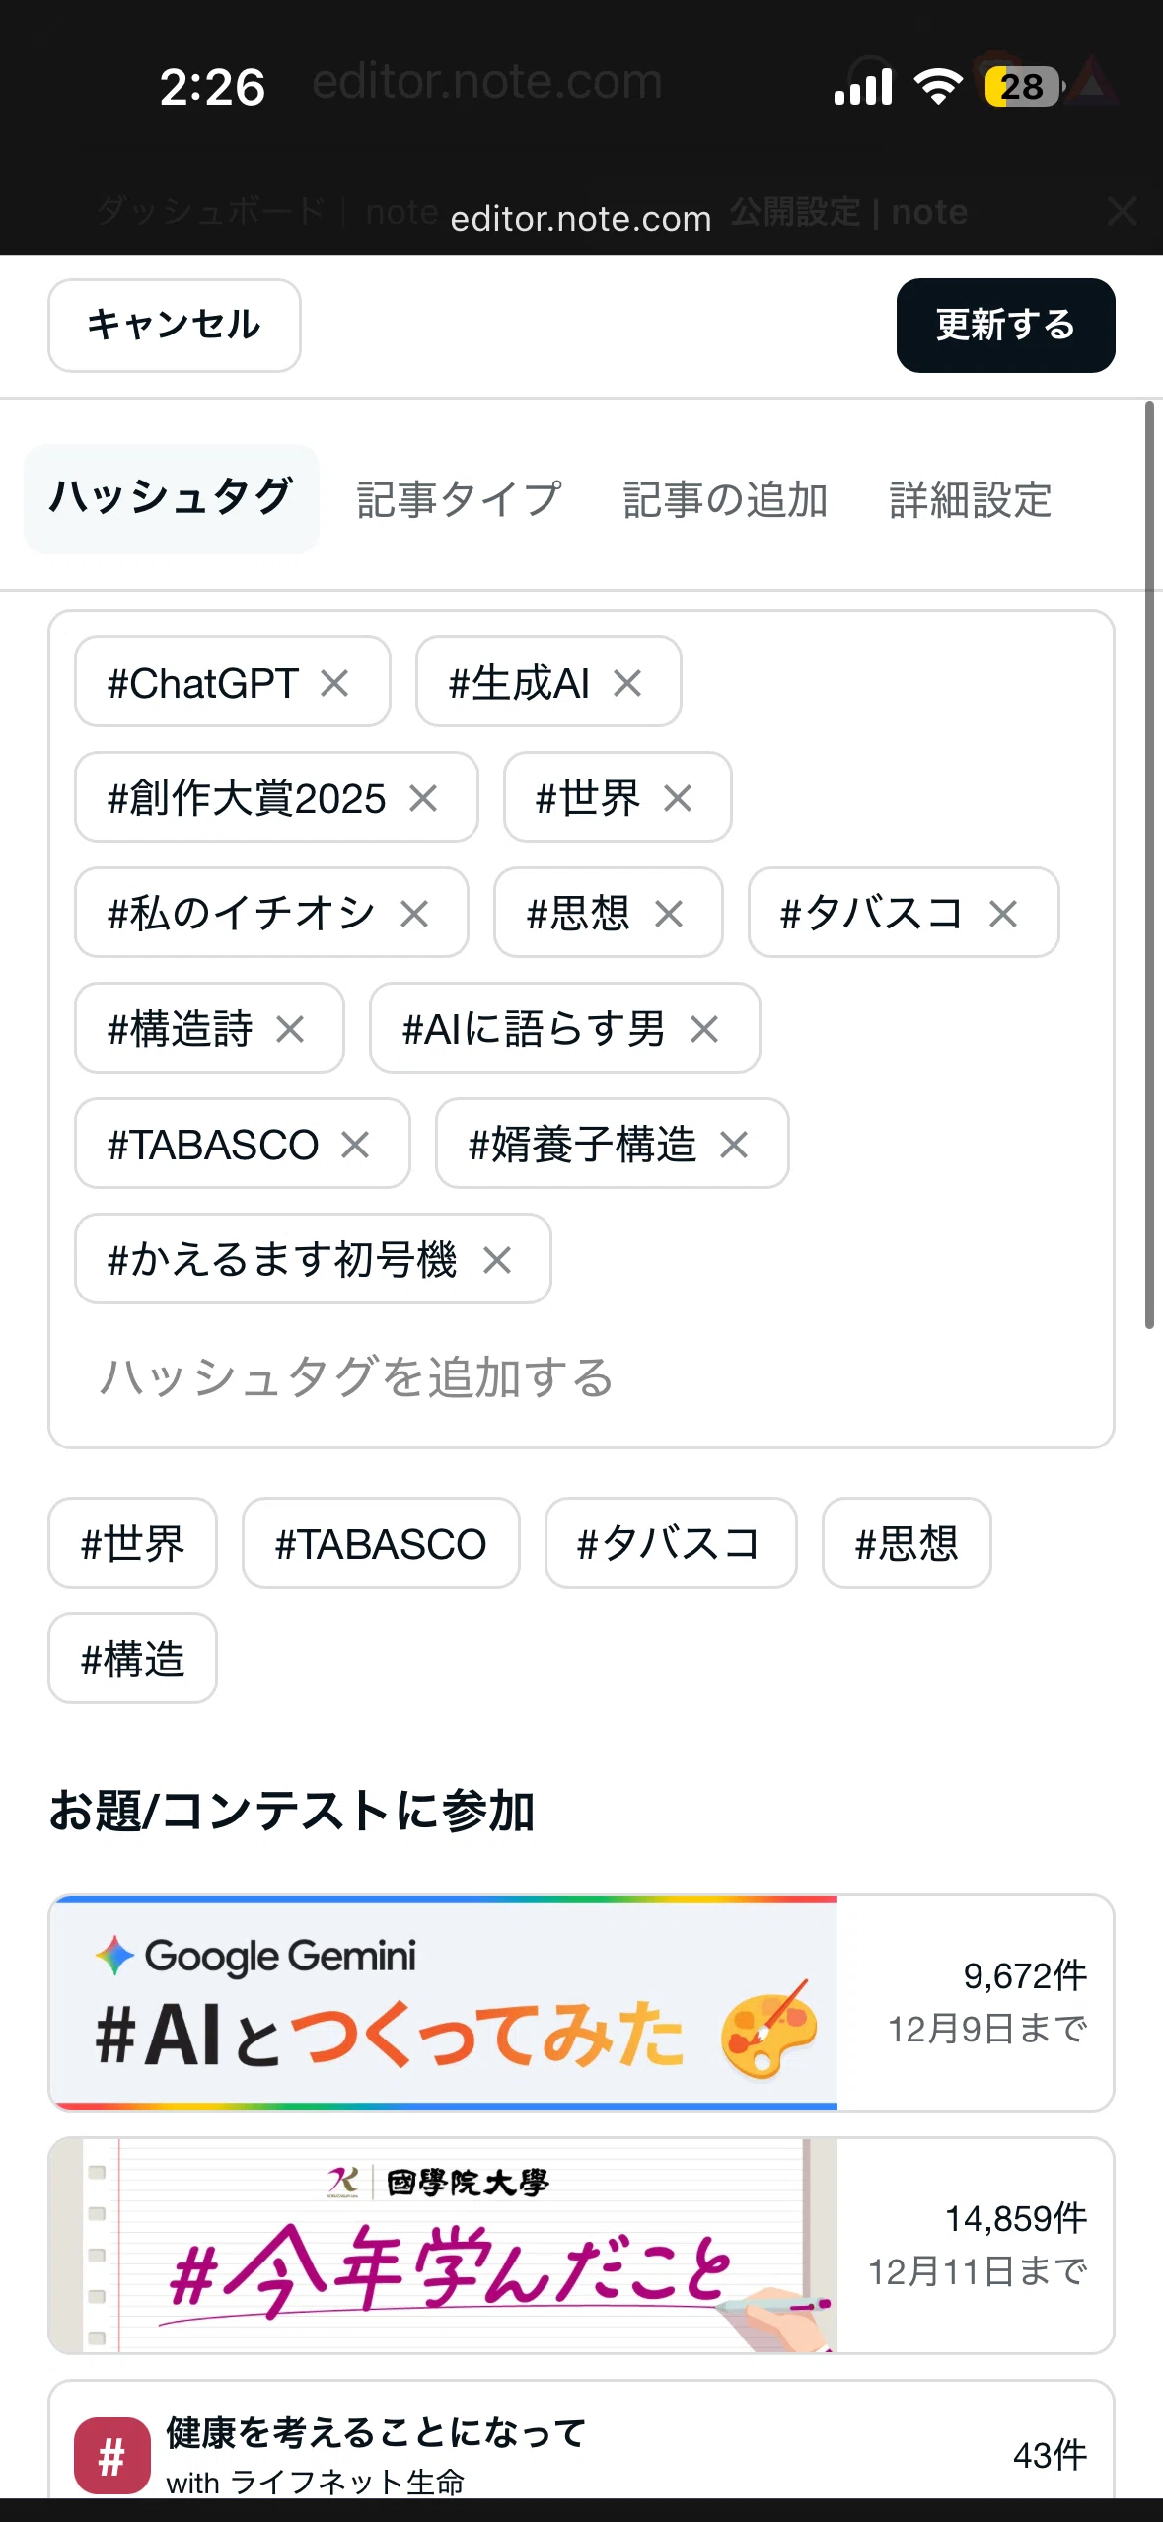Add the suggested #TABASCO hashtag chip
The height and width of the screenshot is (2522, 1163).
(x=381, y=1543)
